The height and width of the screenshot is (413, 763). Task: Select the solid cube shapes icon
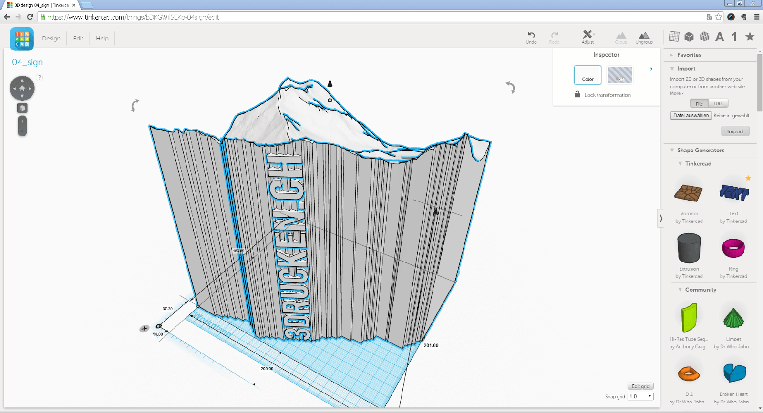(x=689, y=37)
